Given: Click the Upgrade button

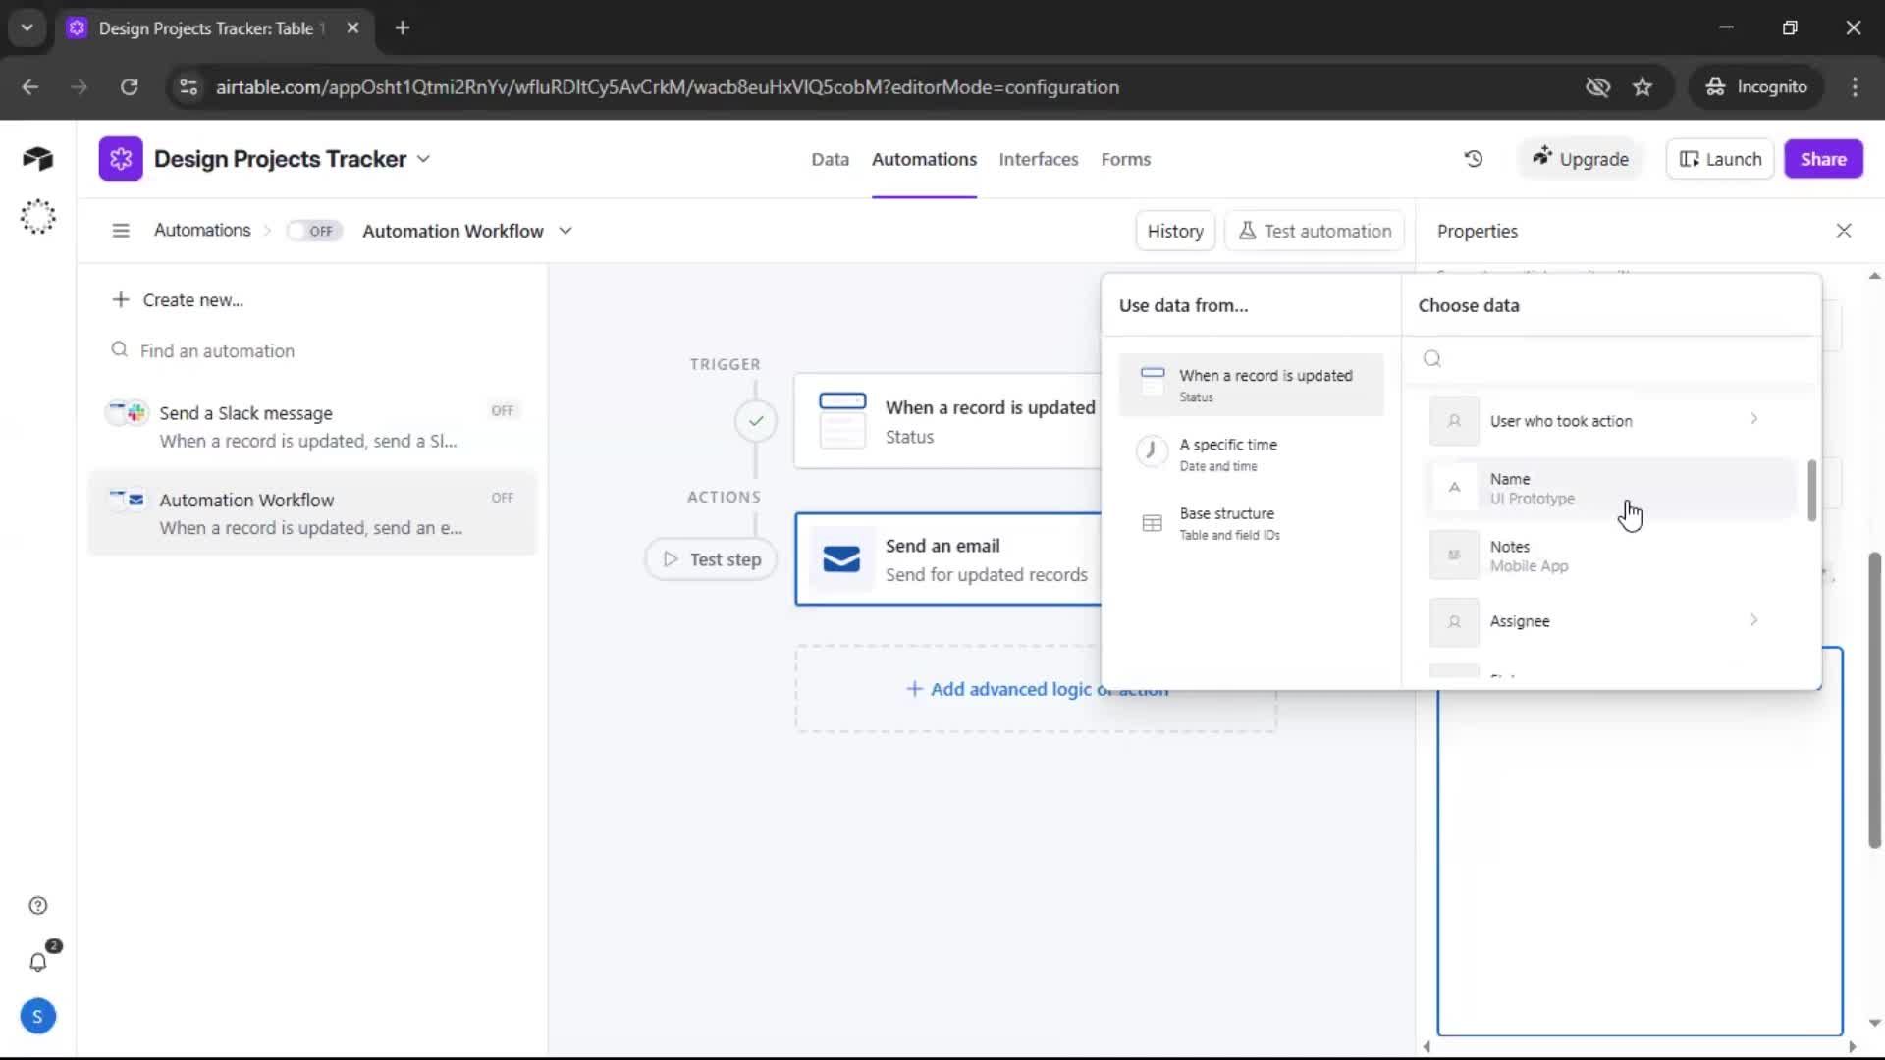Looking at the screenshot, I should tap(1581, 159).
